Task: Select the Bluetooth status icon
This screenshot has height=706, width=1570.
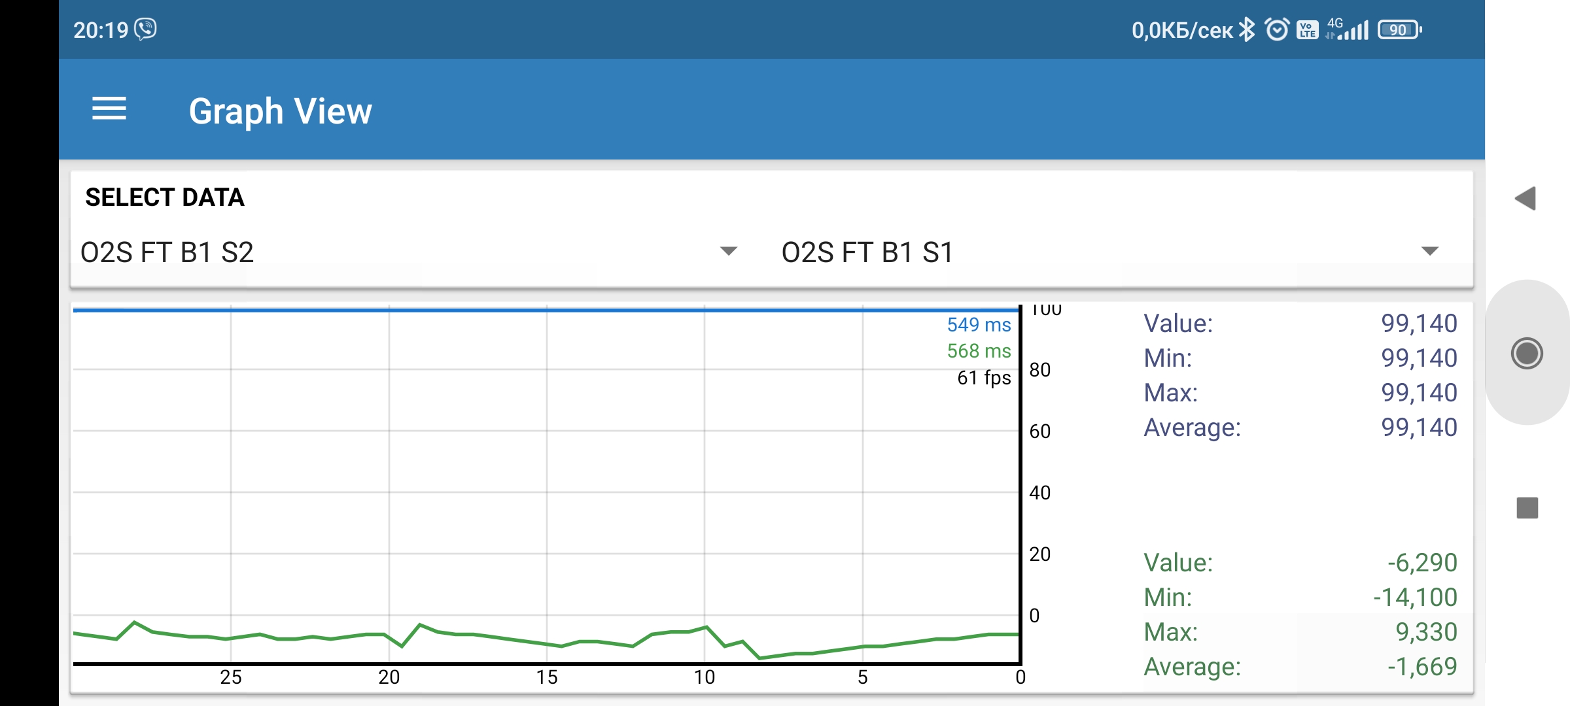Action: (x=1246, y=29)
